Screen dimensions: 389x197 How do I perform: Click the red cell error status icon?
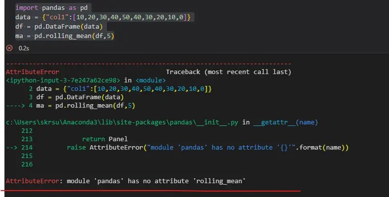[9, 48]
